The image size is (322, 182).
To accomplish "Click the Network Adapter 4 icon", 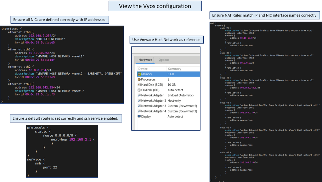I will click(139, 111).
